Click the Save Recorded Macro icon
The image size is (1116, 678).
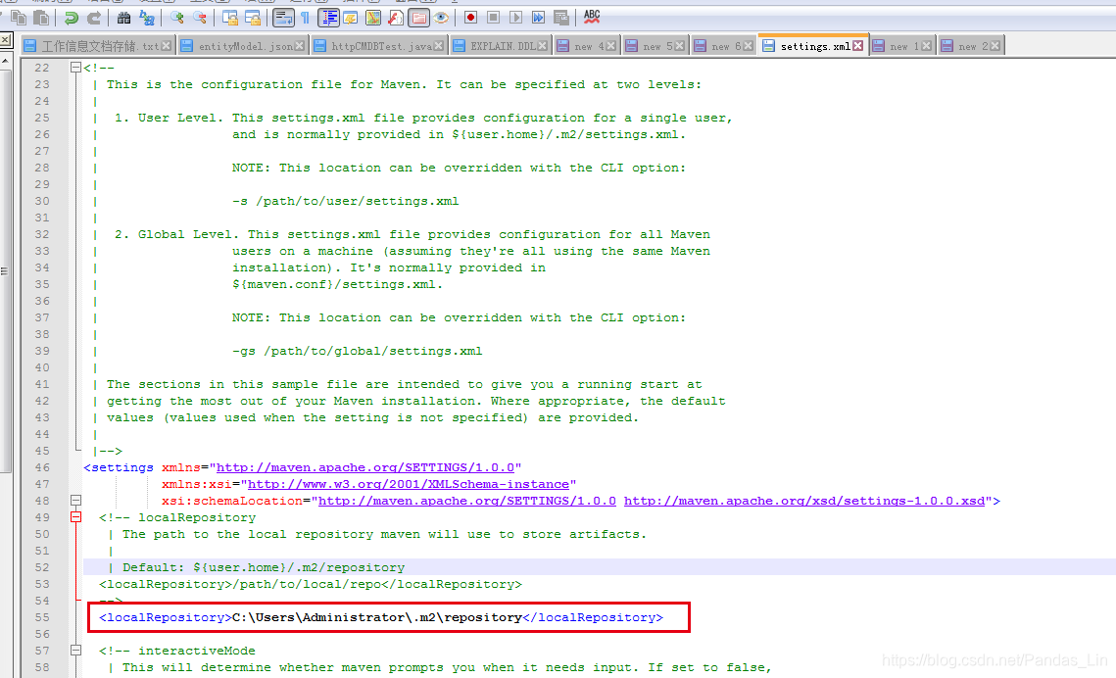point(561,17)
